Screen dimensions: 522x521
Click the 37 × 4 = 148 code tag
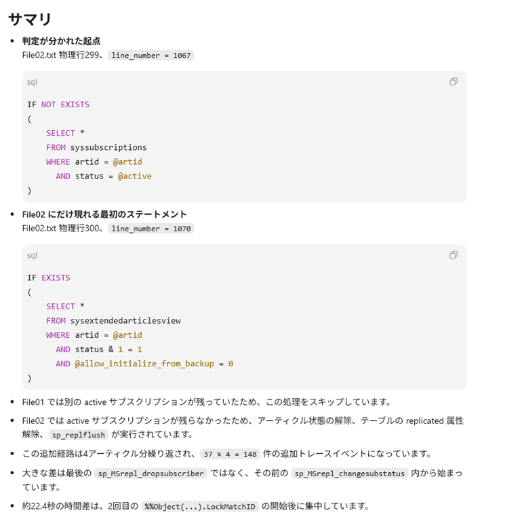click(230, 454)
